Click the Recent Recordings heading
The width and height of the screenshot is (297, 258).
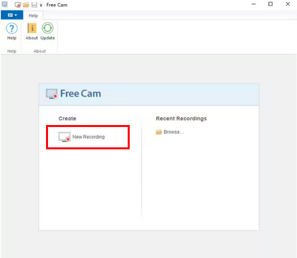[x=181, y=119]
